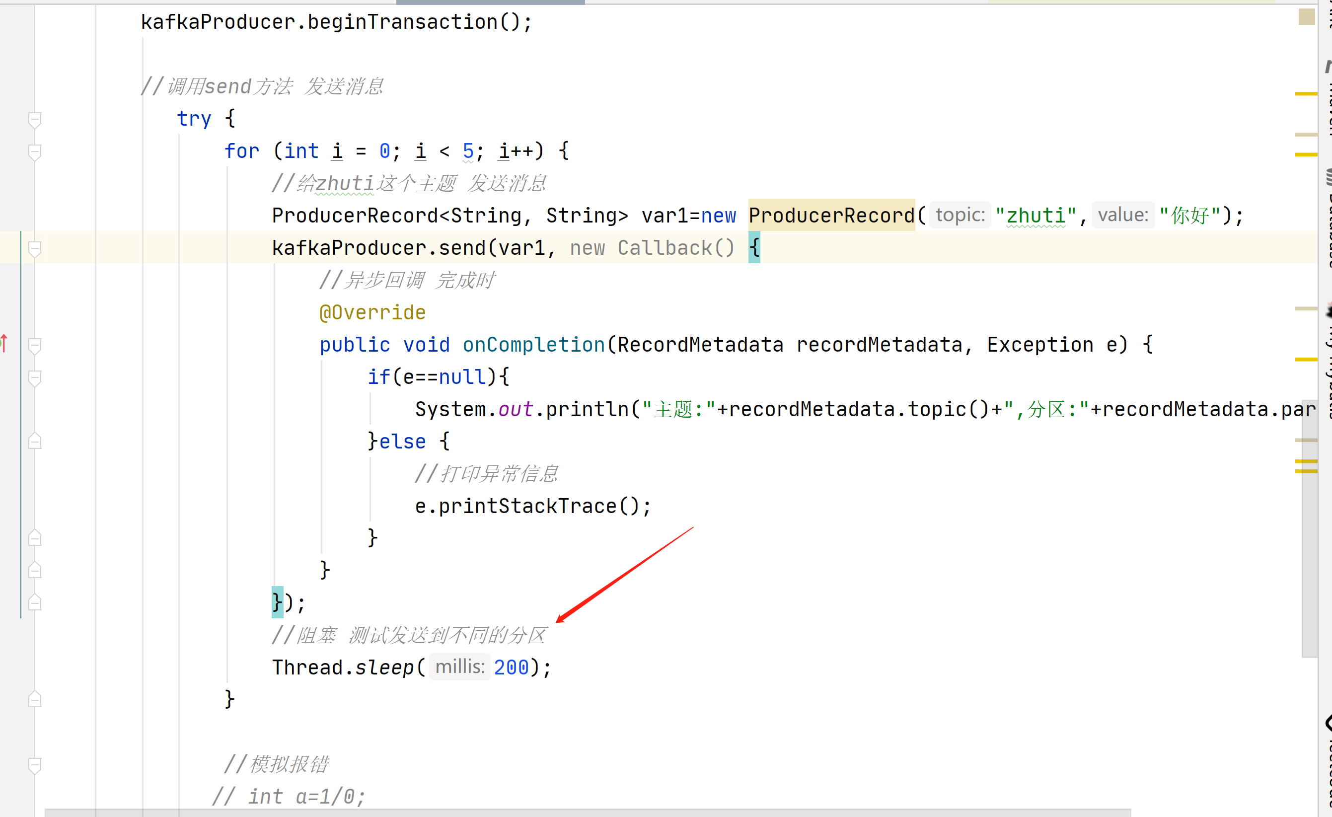This screenshot has width=1332, height=817.
Task: Click the "millis:" inlay hint in Thread.sleep
Action: point(459,667)
